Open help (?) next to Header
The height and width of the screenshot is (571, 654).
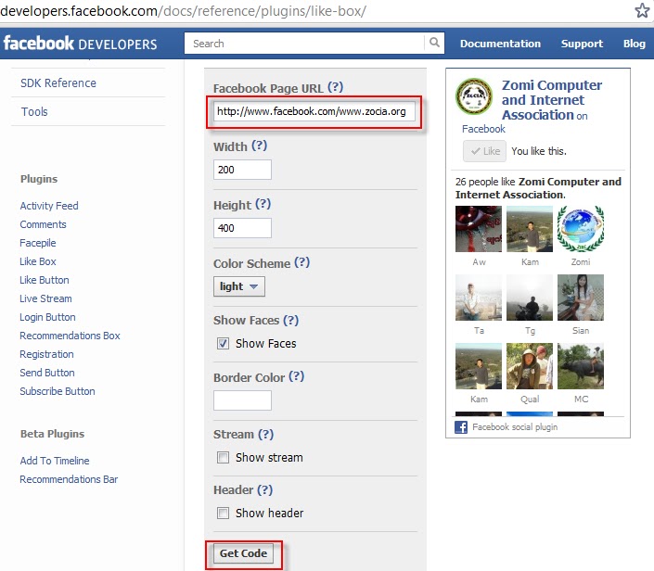pyautogui.click(x=265, y=489)
